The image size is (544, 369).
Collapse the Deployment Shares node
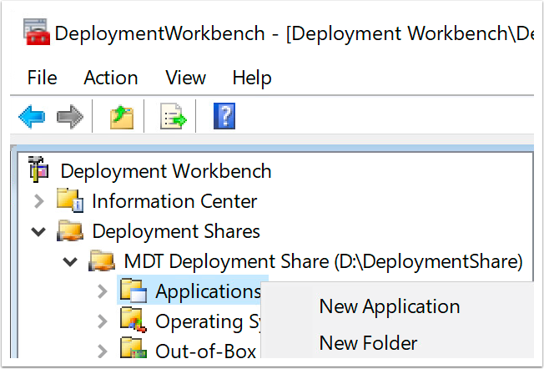click(38, 231)
